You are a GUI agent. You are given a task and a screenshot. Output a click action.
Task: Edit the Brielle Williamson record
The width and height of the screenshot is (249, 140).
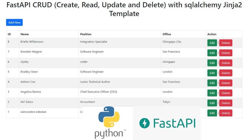[x=212, y=43]
